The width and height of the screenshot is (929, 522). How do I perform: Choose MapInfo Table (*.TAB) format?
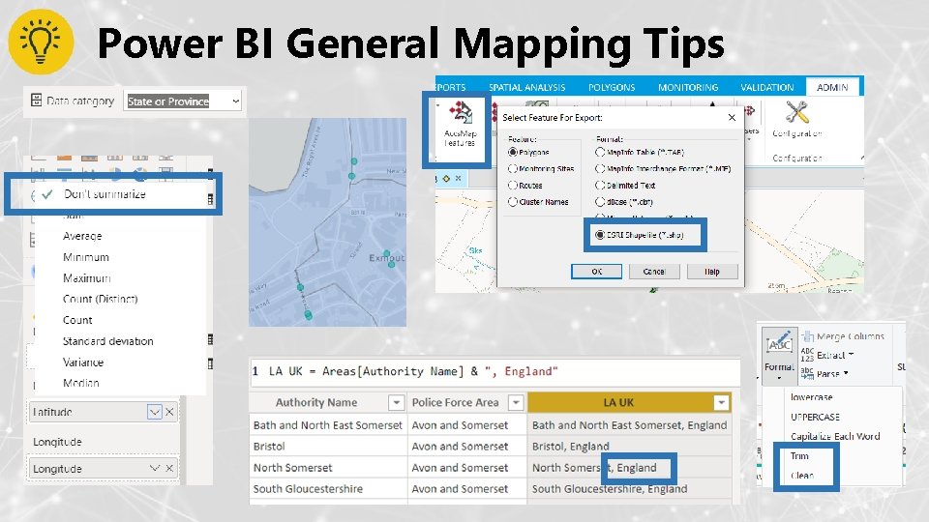point(600,152)
